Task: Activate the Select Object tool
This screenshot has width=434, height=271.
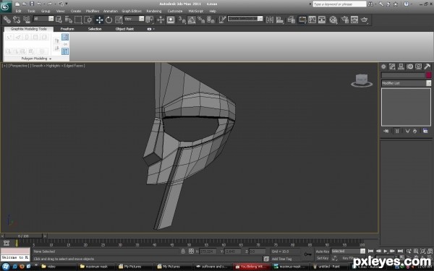Action: click(59, 20)
